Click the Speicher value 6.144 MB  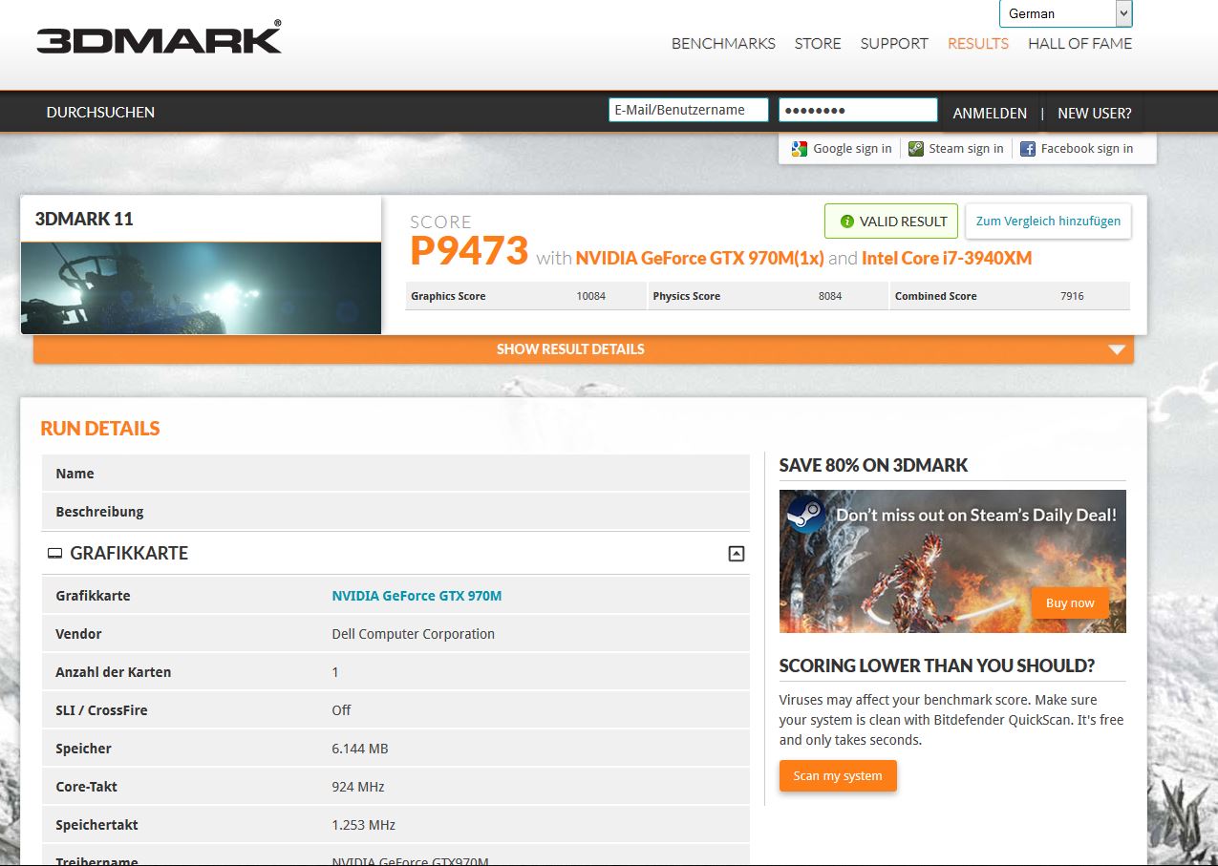[x=360, y=749]
